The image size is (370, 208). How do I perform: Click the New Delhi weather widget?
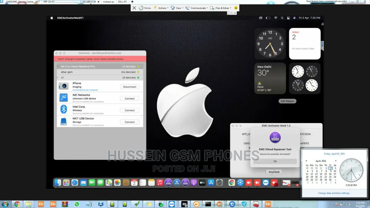270,78
